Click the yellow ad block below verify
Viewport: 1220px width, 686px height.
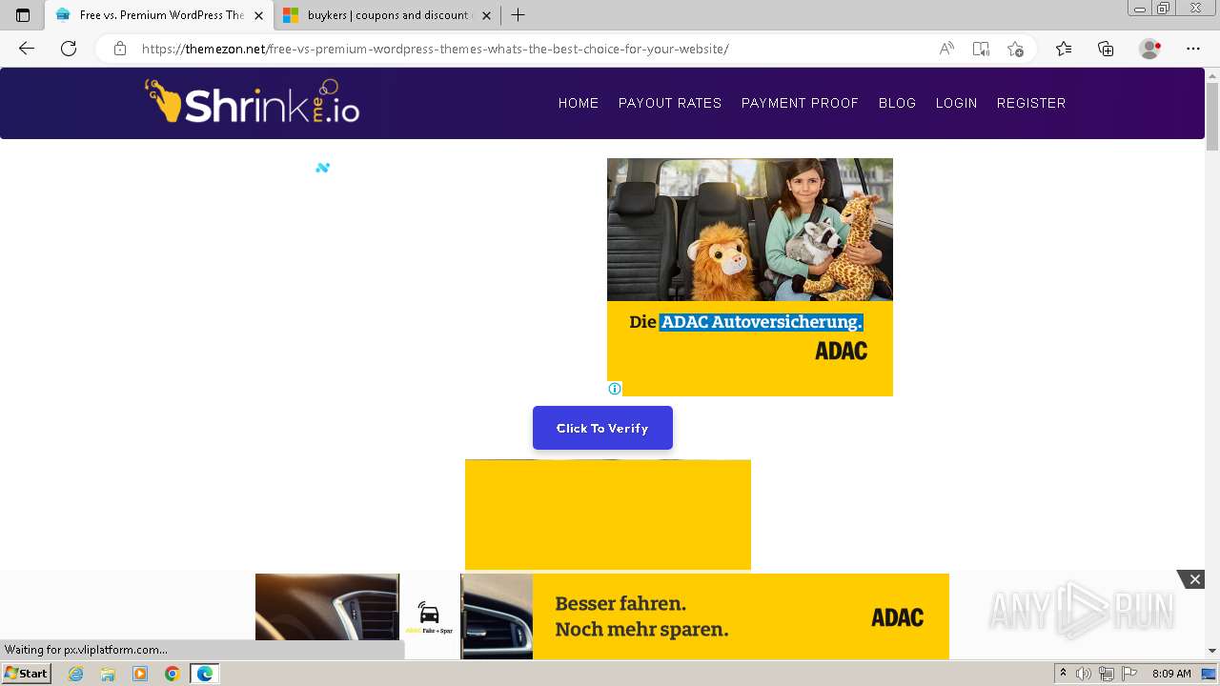(608, 514)
